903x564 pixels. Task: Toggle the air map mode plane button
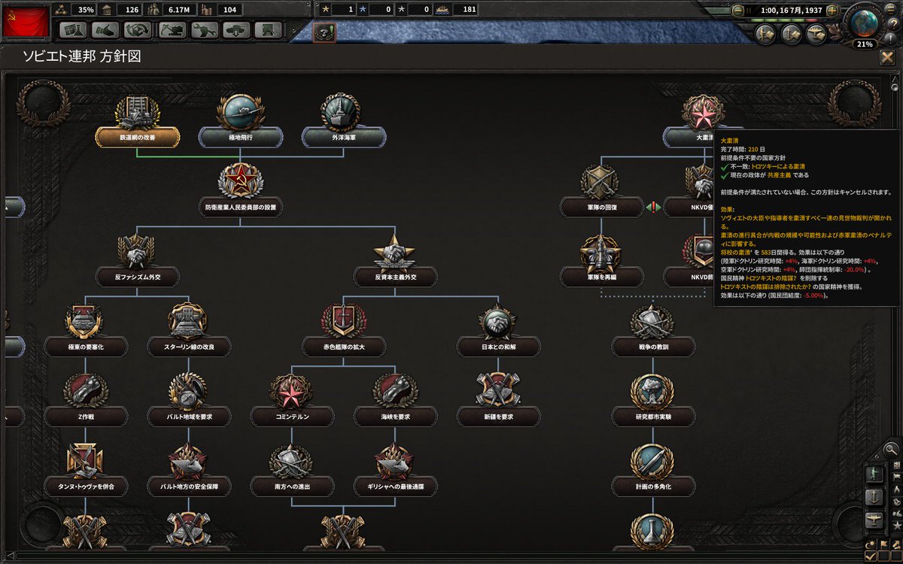click(x=873, y=520)
